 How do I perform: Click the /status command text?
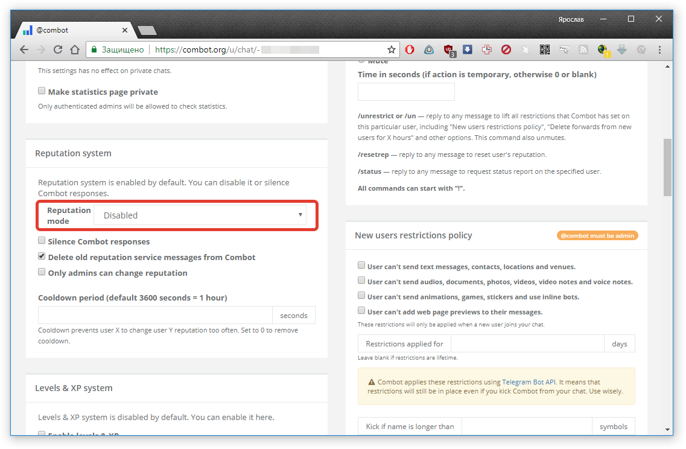pyautogui.click(x=370, y=171)
